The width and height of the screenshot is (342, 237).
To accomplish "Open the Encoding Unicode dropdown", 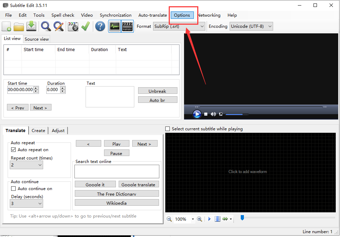I will (251, 26).
